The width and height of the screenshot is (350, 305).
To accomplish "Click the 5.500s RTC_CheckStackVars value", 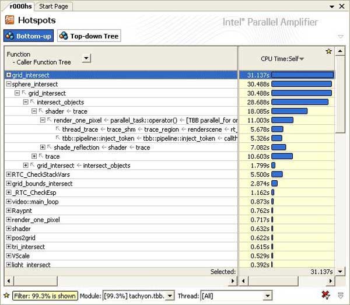I will click(260, 174).
